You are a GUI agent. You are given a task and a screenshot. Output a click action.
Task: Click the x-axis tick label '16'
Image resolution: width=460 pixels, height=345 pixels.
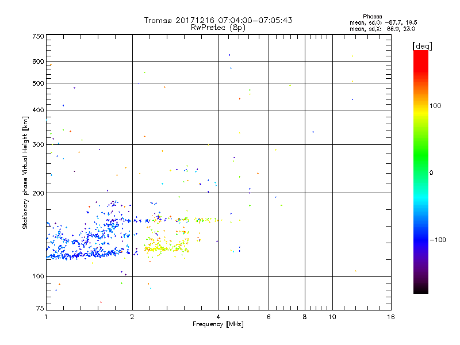391,317
